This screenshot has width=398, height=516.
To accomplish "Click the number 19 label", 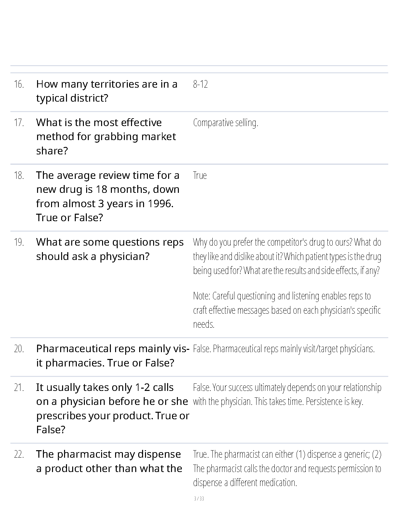I will coord(19,242).
